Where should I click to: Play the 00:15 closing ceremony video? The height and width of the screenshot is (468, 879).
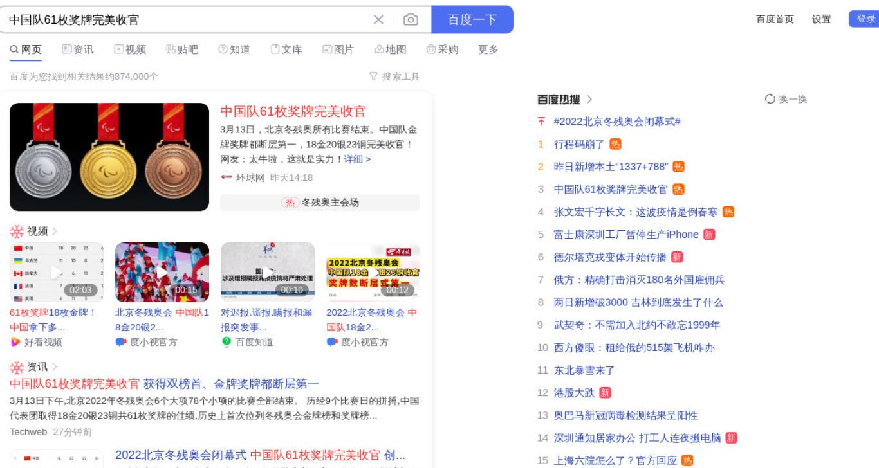coord(162,272)
